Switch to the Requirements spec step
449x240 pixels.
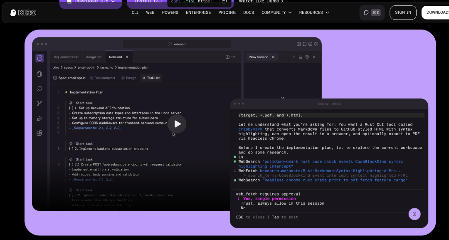pos(103,78)
